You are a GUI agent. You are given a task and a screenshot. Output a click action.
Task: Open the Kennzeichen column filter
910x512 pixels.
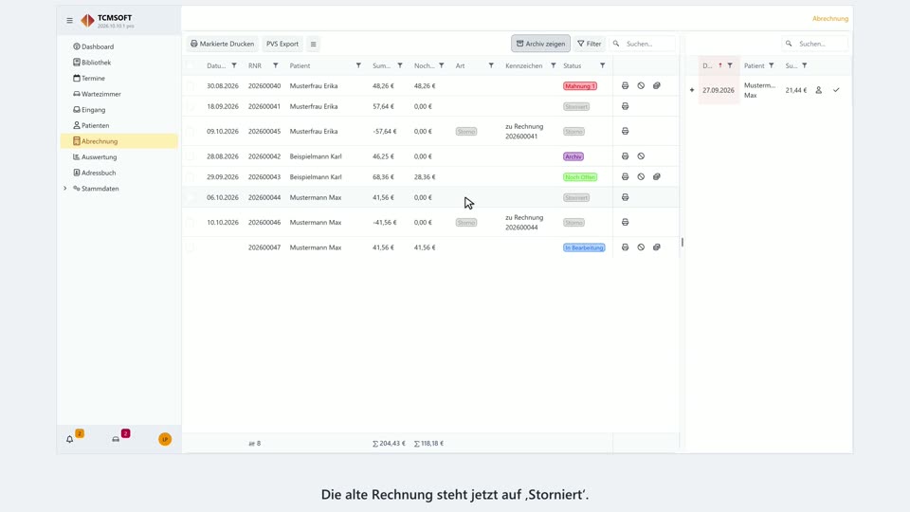coord(553,65)
